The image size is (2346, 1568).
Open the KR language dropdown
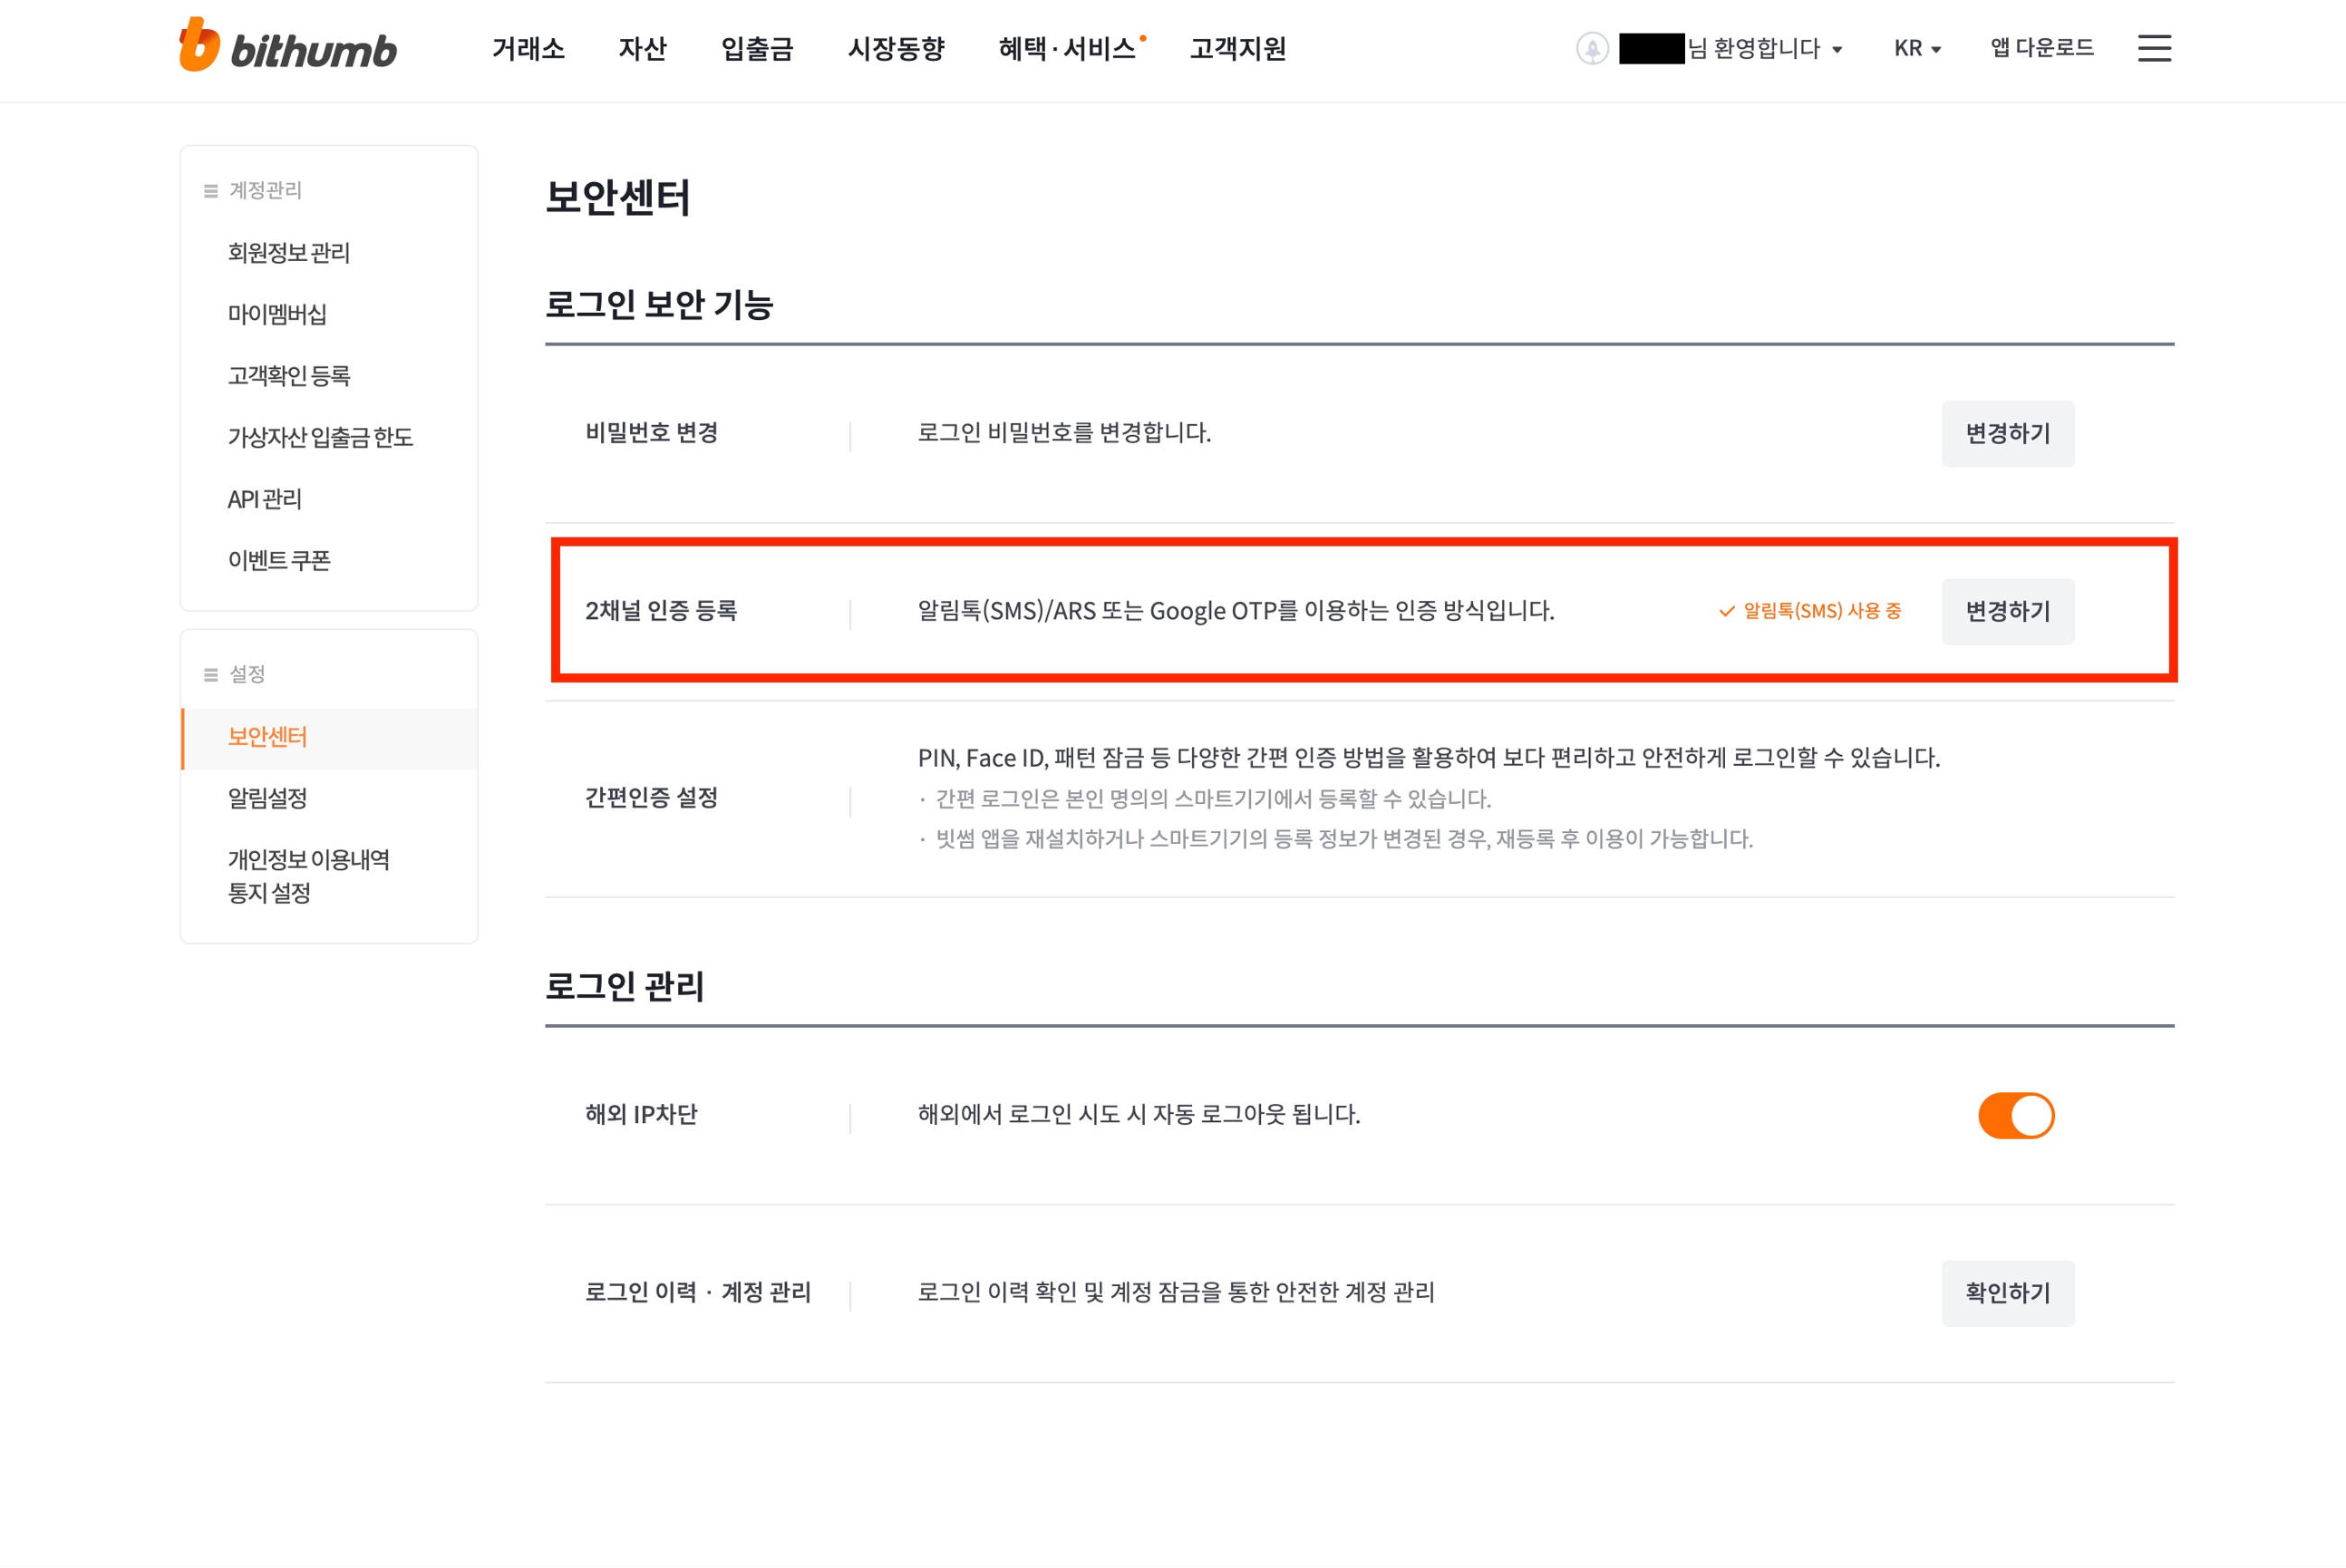pos(1917,48)
